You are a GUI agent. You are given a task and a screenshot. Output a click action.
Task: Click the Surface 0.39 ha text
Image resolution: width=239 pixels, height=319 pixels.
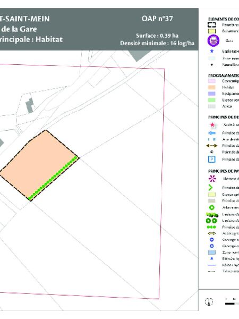[157, 36]
